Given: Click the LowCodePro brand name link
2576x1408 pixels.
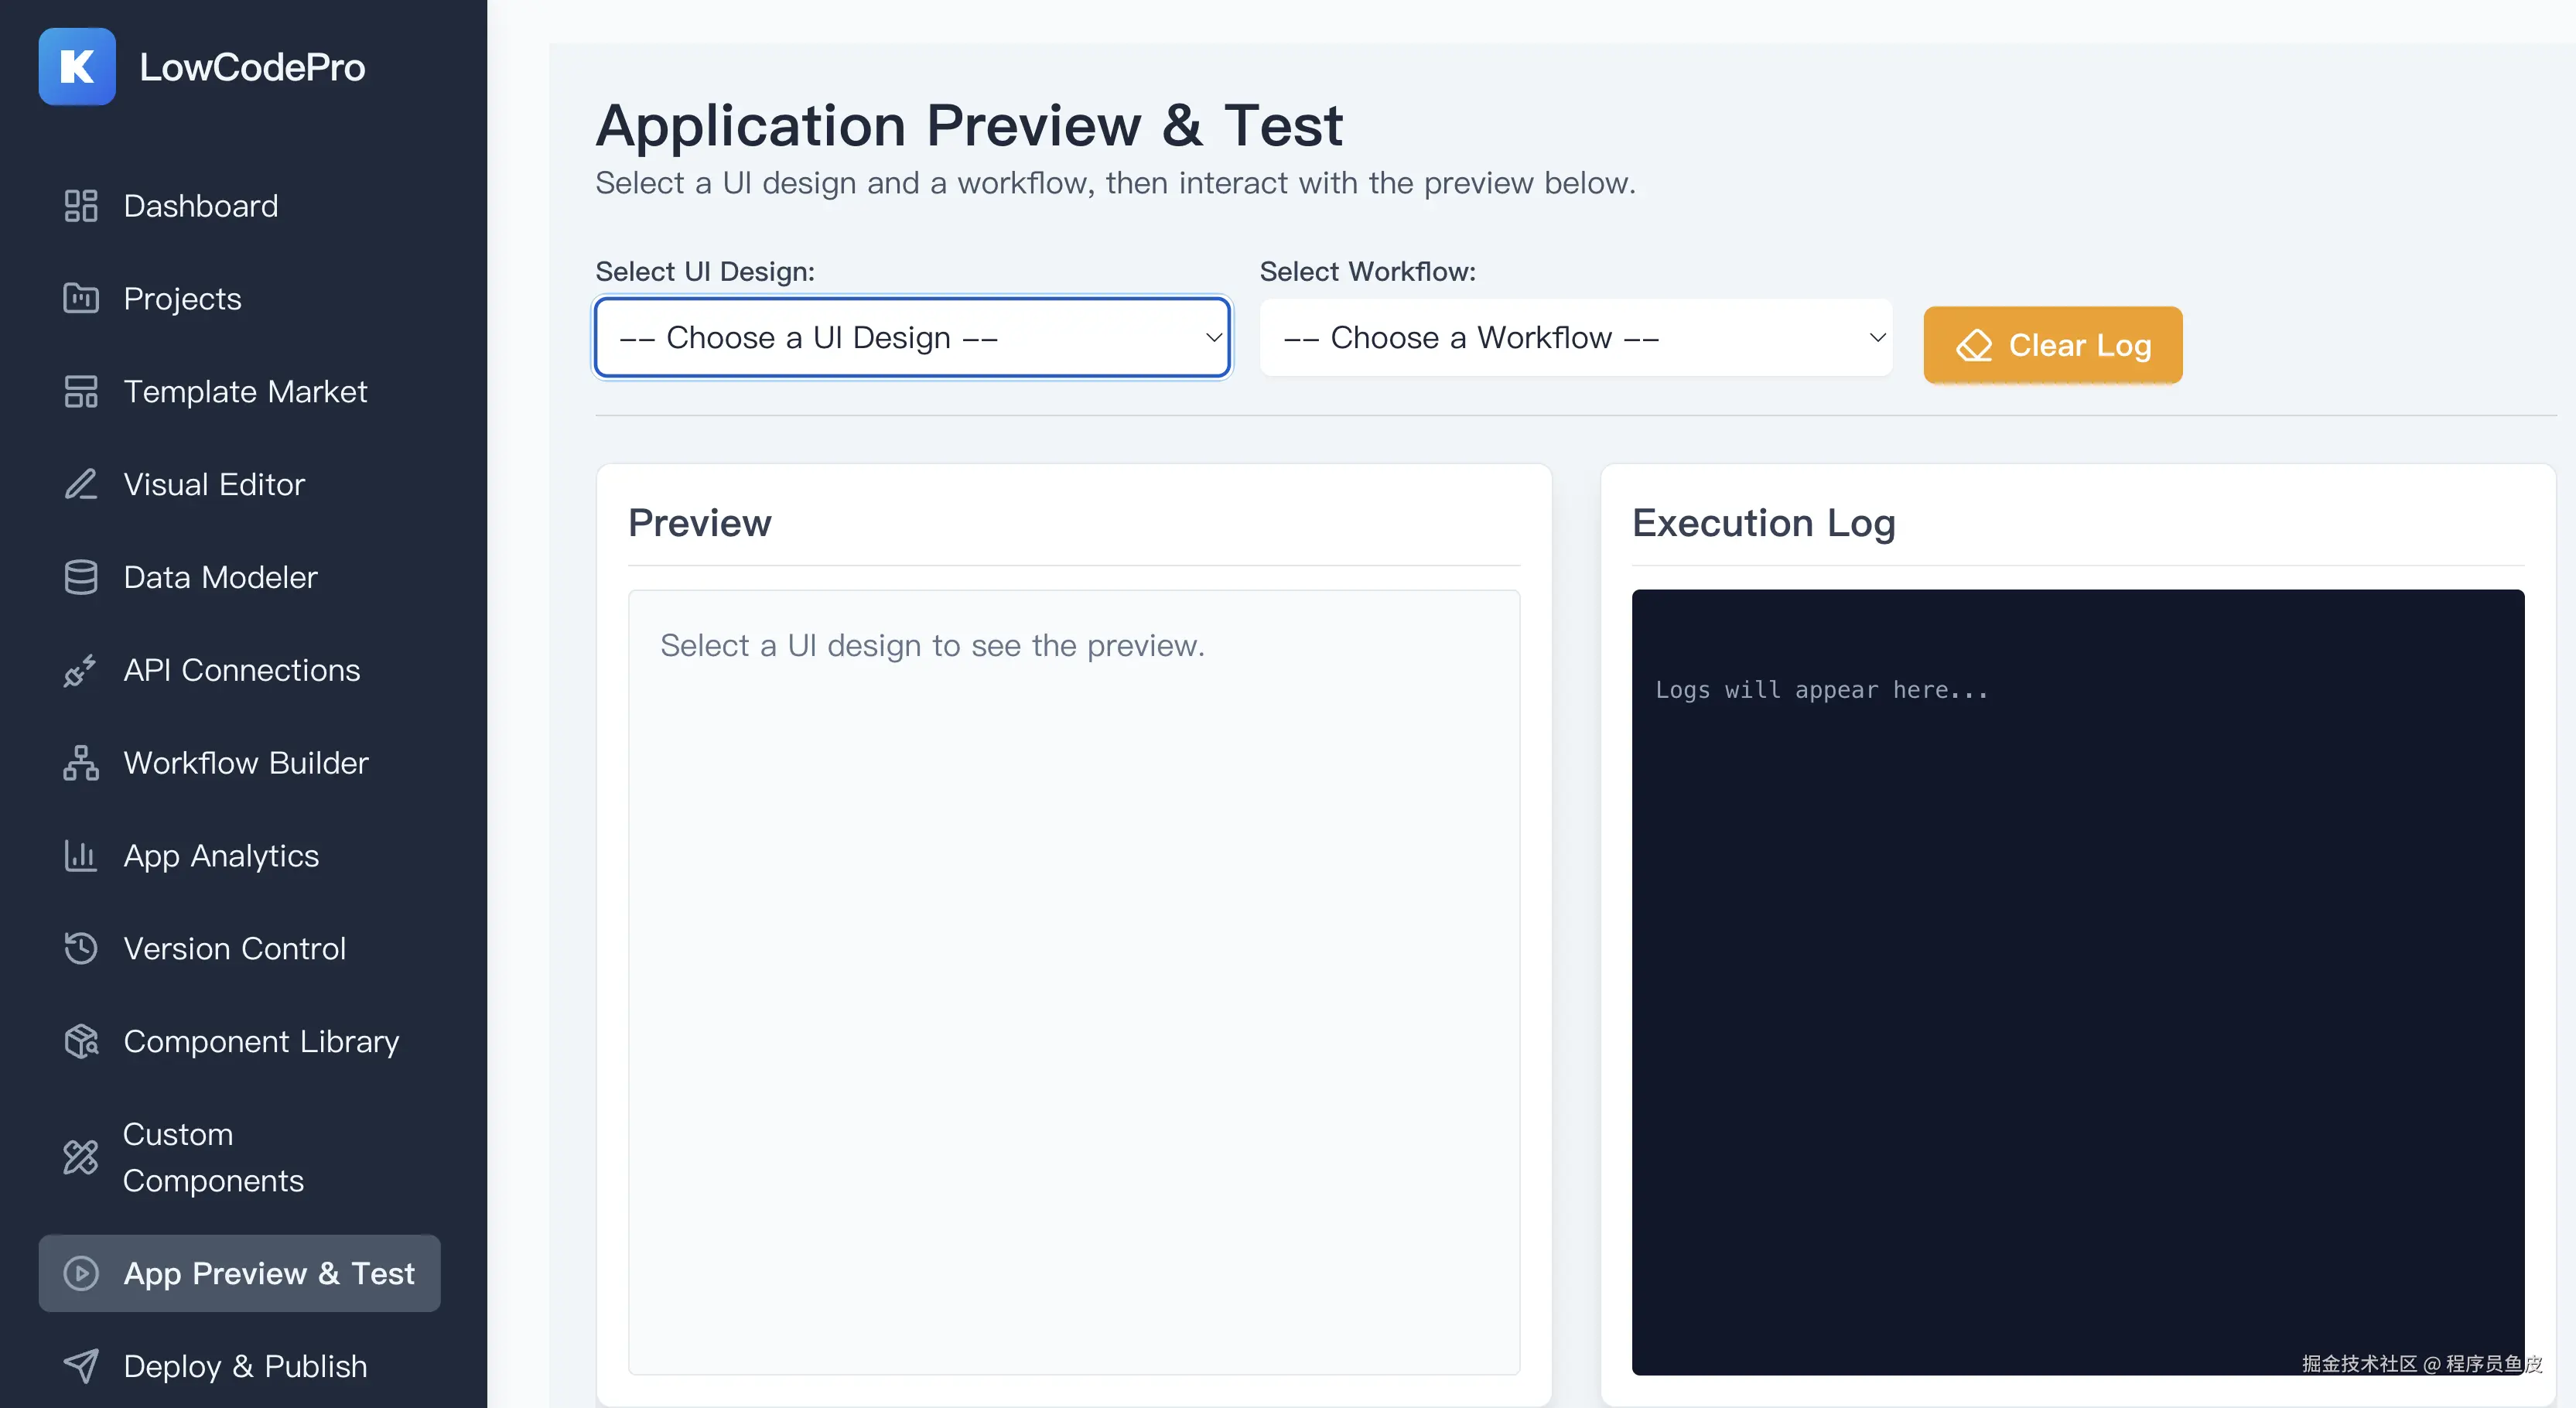Looking at the screenshot, I should [x=252, y=67].
